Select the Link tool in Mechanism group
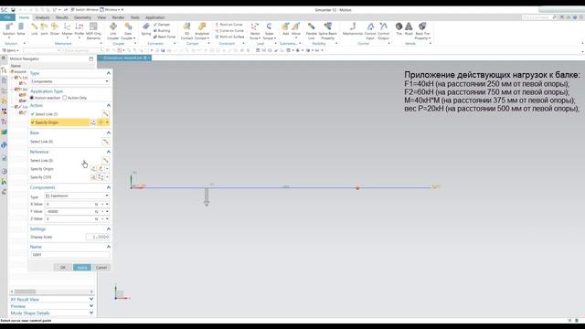The image size is (585, 329). pos(35,29)
